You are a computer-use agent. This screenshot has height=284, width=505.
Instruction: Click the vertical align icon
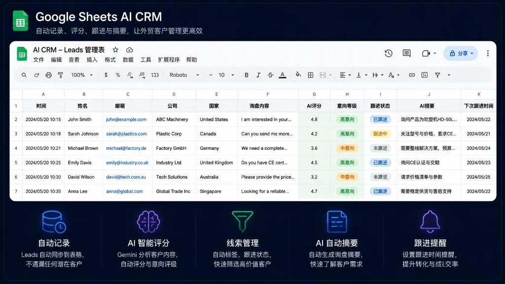tap(359, 75)
